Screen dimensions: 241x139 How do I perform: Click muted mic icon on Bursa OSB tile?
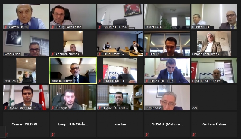[x=147, y=81]
